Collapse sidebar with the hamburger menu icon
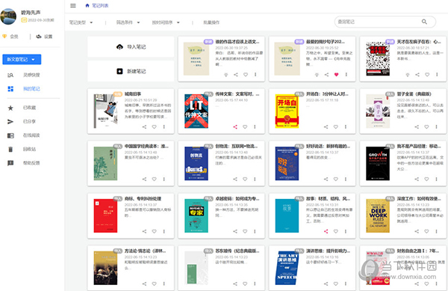The image size is (448, 291). 73,5
